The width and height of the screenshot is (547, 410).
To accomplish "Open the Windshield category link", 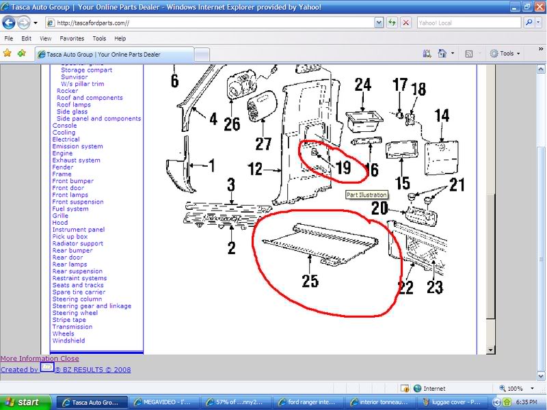I will pyautogui.click(x=68, y=340).
